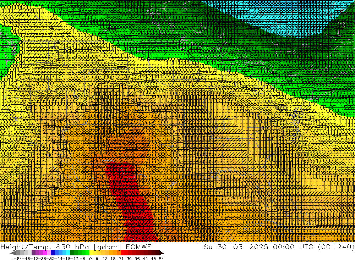The width and height of the screenshot is (355, 260).
Task: Click the '(00+240)' forecast hour label
Action: [x=336, y=247]
